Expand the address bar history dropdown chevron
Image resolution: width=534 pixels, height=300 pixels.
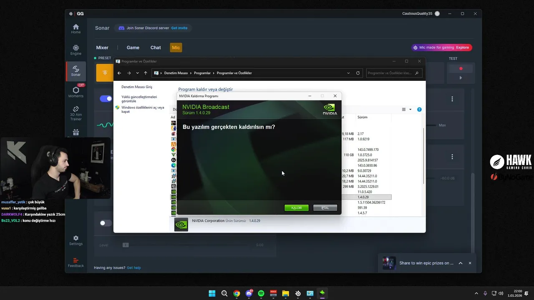(349, 73)
